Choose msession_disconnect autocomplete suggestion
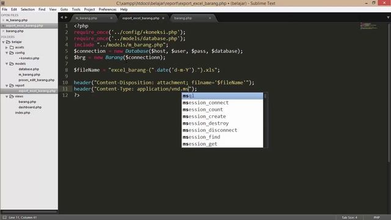The width and height of the screenshot is (391, 220). pos(222,130)
